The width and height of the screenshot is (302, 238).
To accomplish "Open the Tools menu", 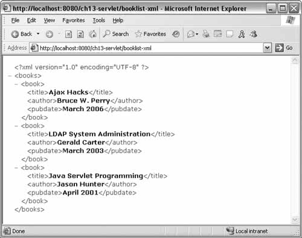I will click(98, 21).
